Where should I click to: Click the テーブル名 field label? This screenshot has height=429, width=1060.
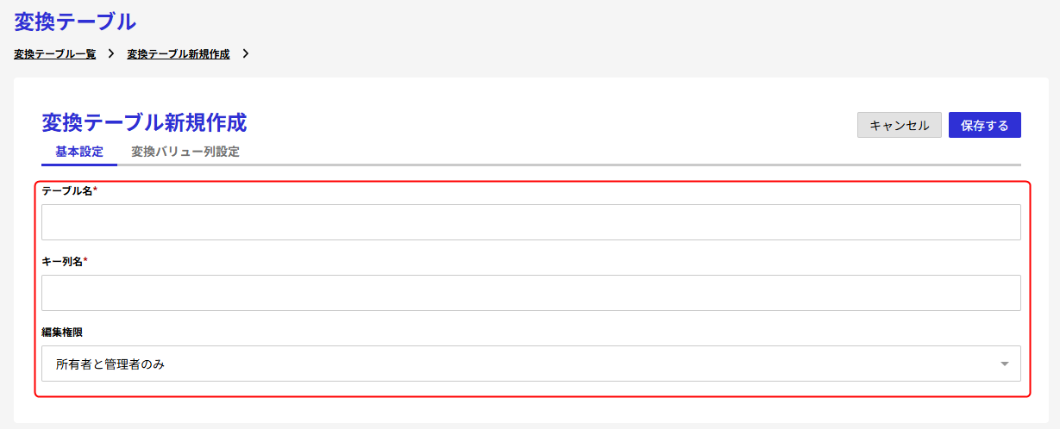point(66,190)
